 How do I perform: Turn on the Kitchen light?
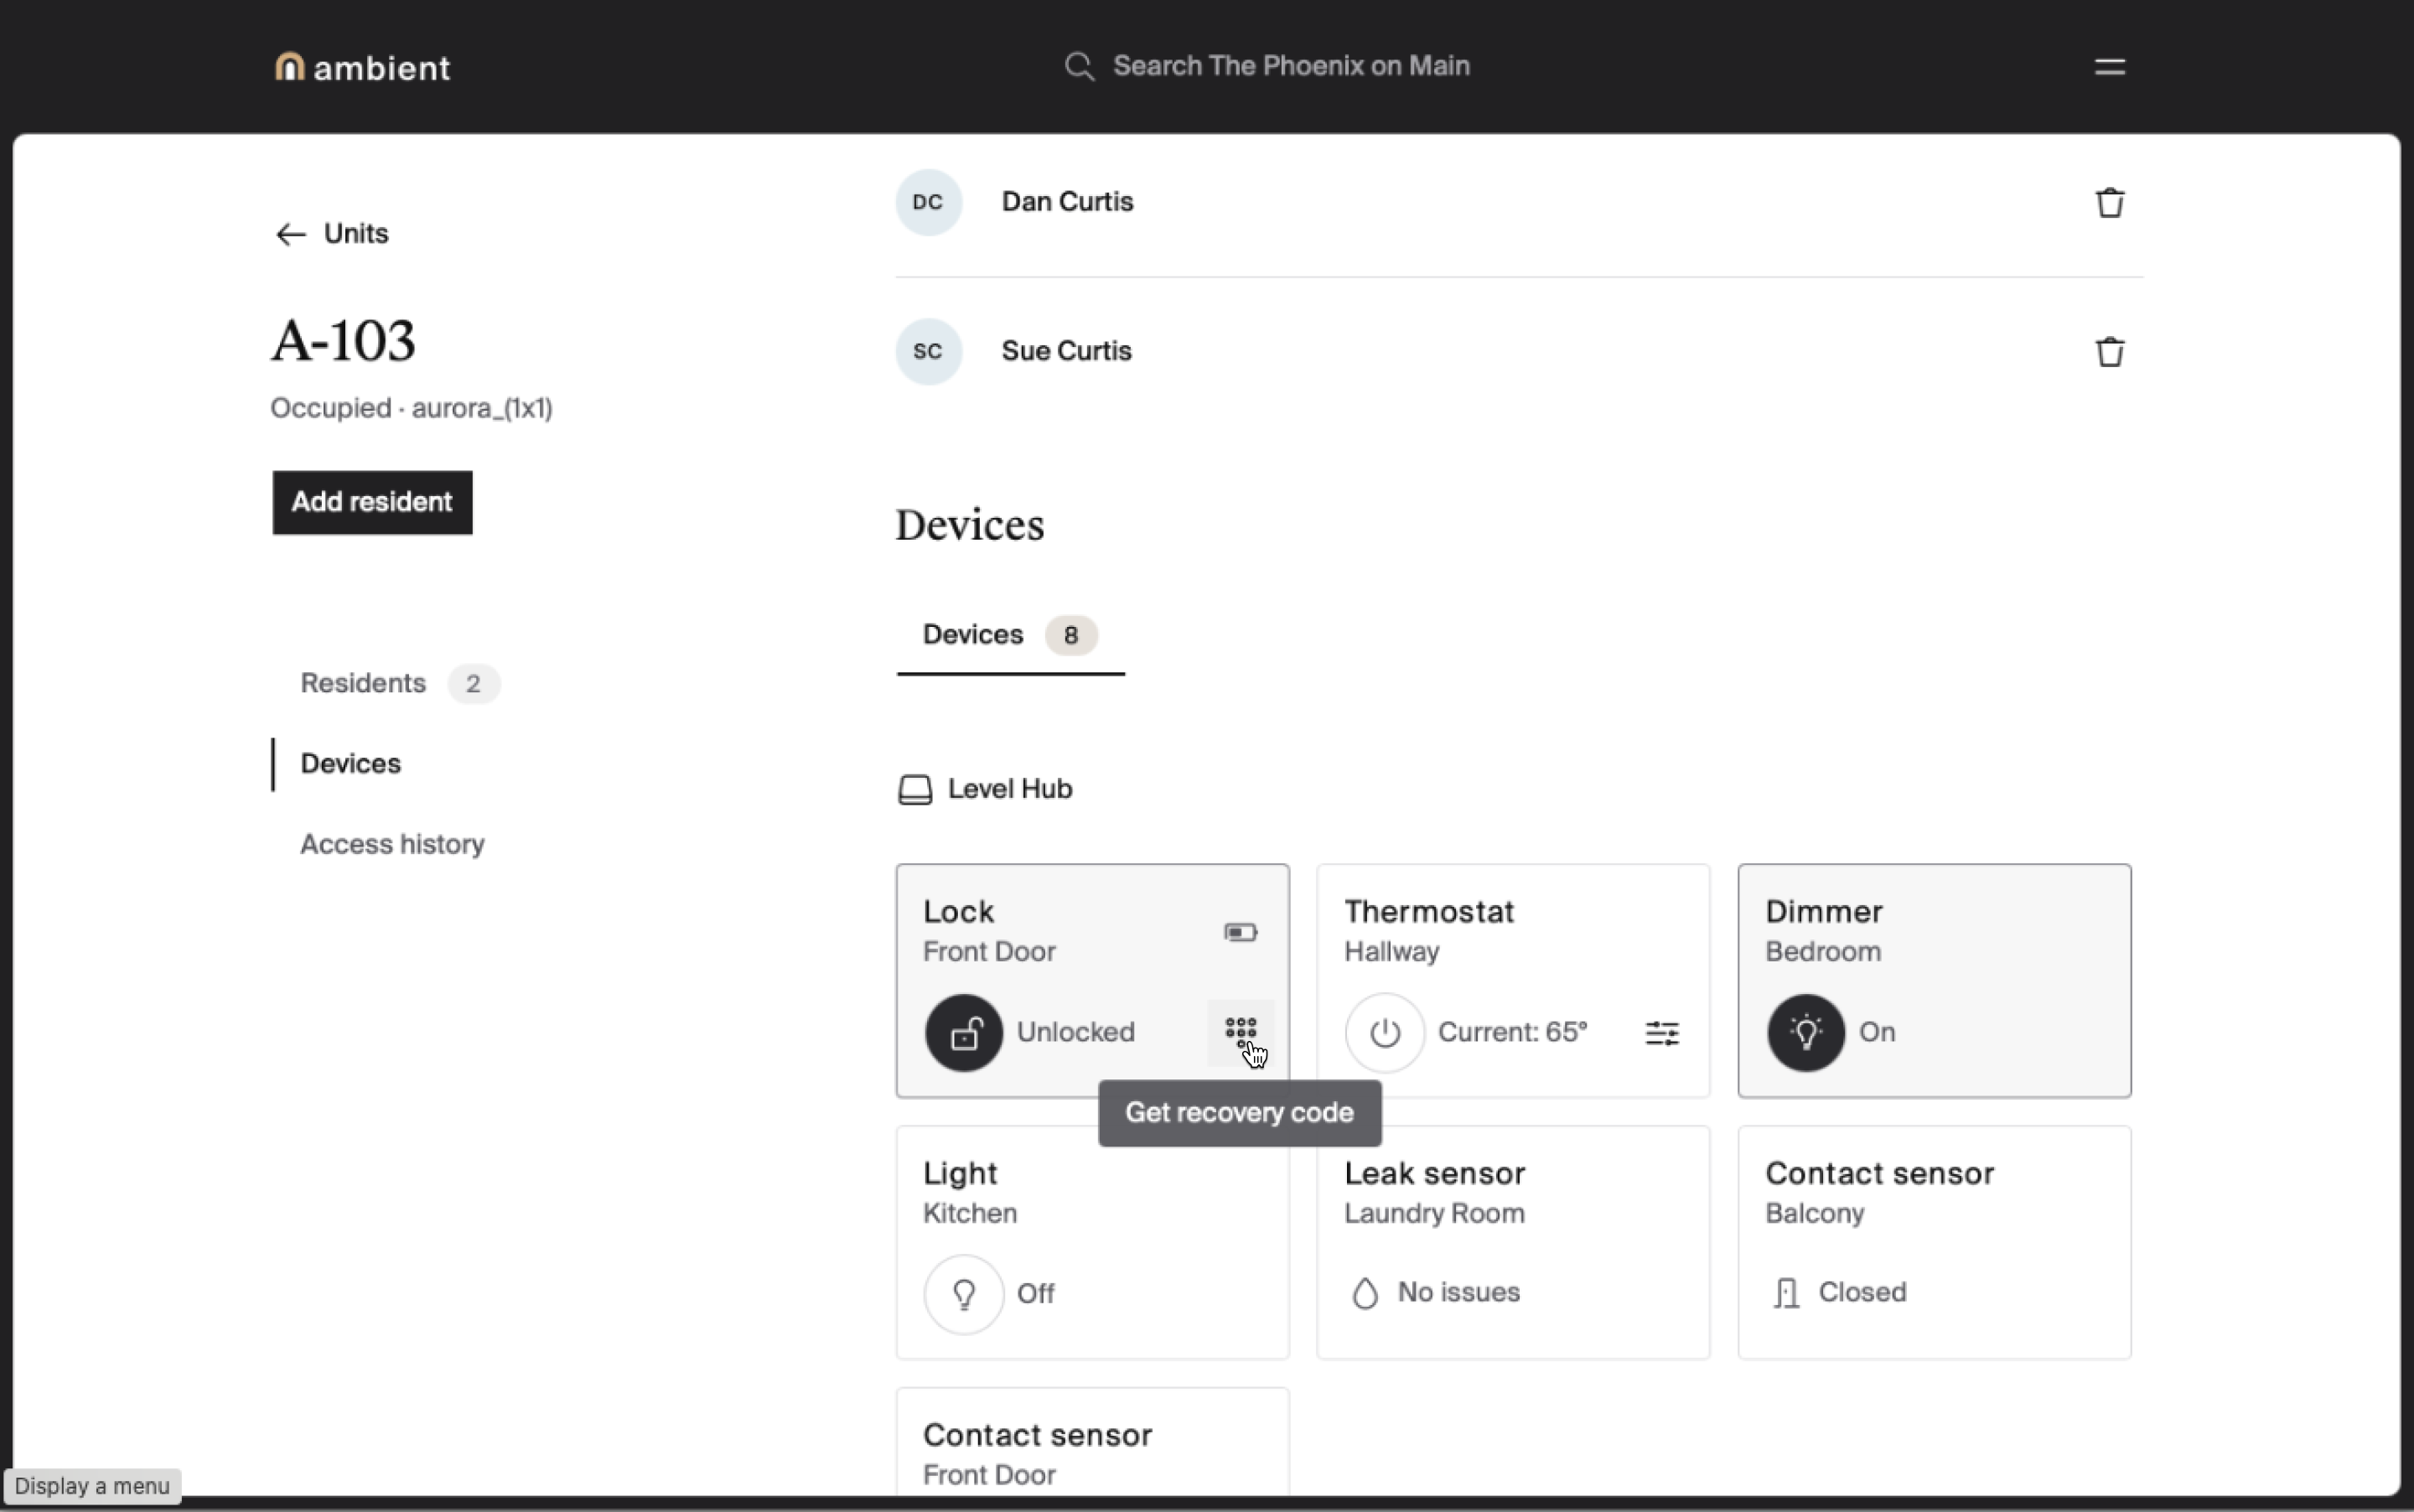point(963,1294)
